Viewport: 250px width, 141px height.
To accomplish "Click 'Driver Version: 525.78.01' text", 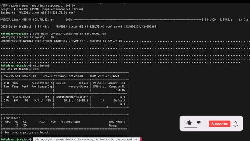I will coord(63,76).
